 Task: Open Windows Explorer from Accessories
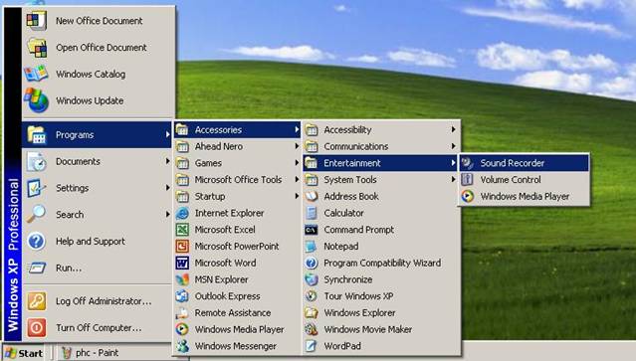381,312
